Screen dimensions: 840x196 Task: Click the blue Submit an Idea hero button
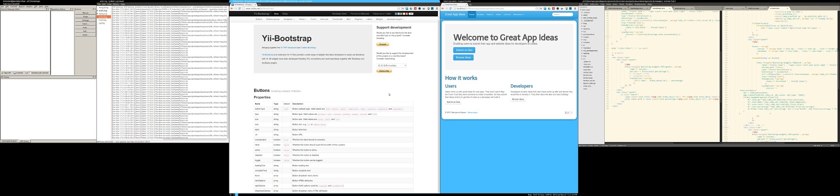(x=464, y=50)
